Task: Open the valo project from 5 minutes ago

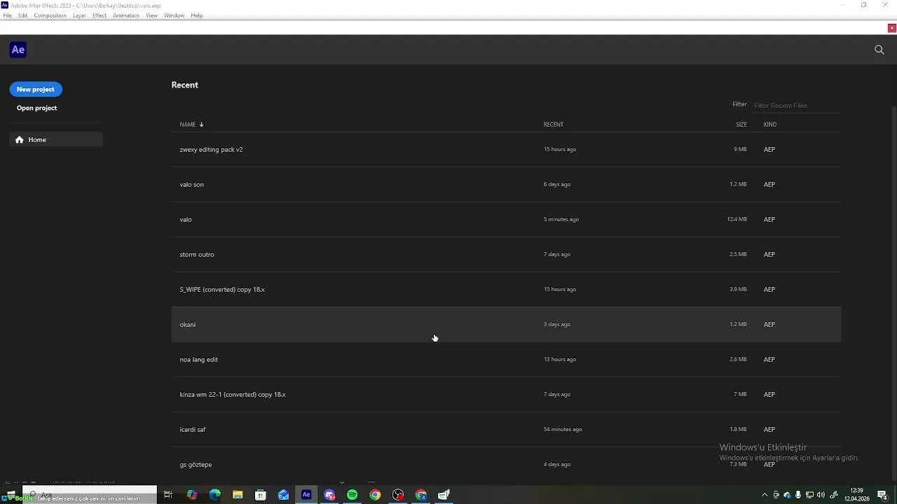Action: coord(506,219)
